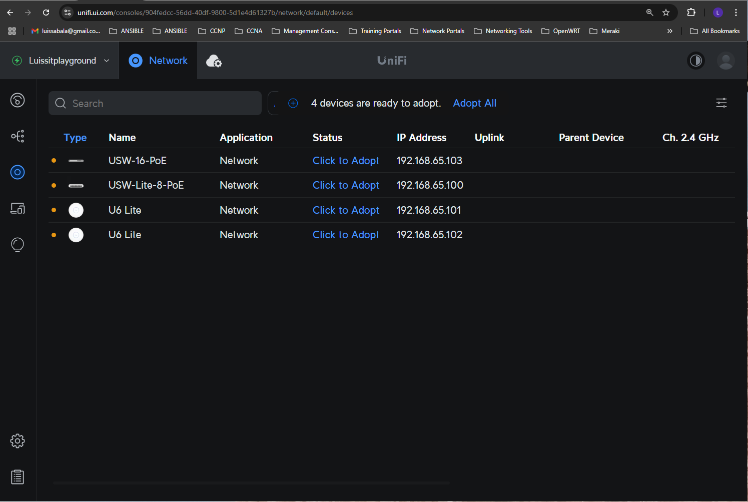
Task: Click IP address 192.168.65.103
Action: point(429,161)
